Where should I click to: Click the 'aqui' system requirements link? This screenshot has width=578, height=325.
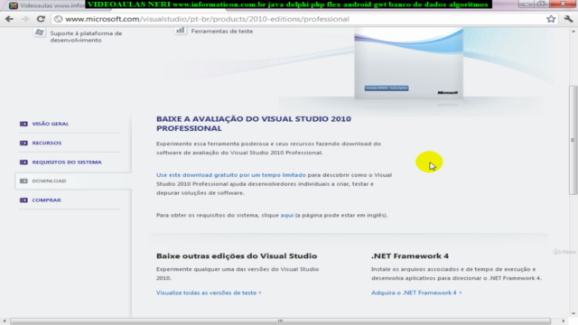pos(287,215)
